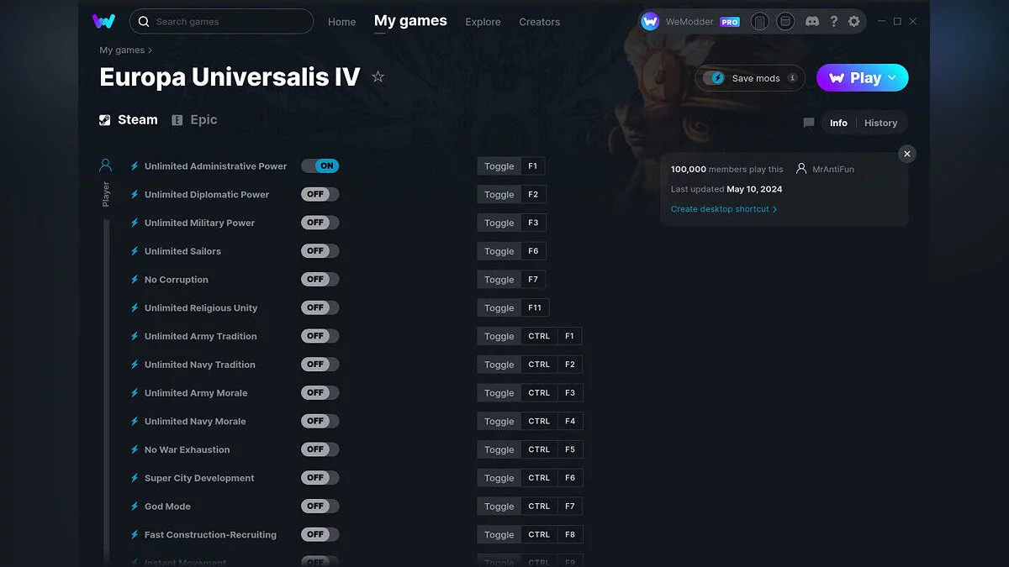Open the settings gear icon
1009x567 pixels.
point(854,21)
